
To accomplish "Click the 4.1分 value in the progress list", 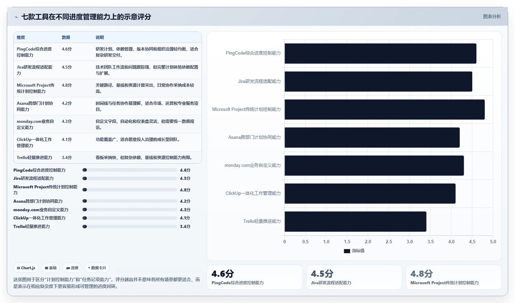I will [185, 218].
